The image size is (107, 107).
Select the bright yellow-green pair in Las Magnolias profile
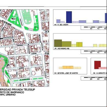point(79,45)
